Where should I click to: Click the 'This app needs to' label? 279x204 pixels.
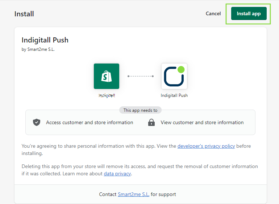(x=140, y=110)
